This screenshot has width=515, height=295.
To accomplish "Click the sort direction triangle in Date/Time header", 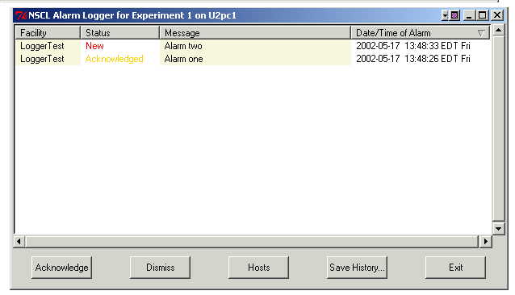I will tap(481, 33).
